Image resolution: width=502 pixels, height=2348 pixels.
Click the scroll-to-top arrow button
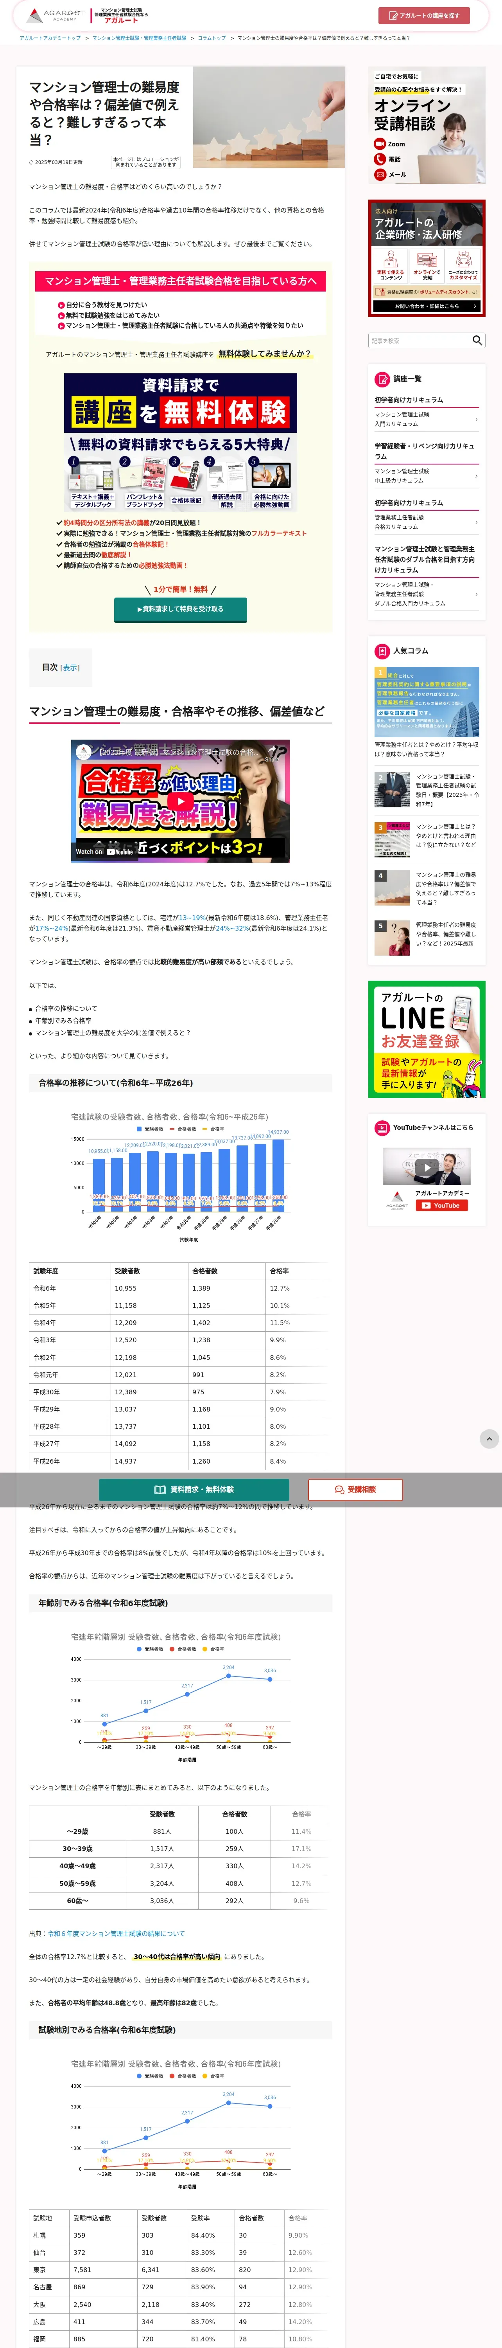[489, 1438]
